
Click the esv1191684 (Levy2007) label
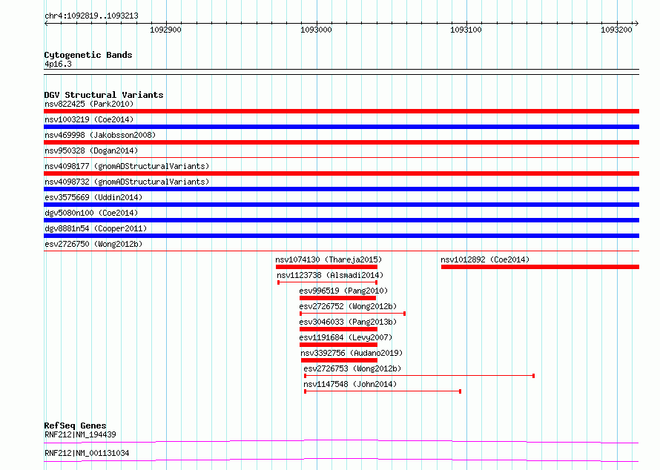(346, 337)
